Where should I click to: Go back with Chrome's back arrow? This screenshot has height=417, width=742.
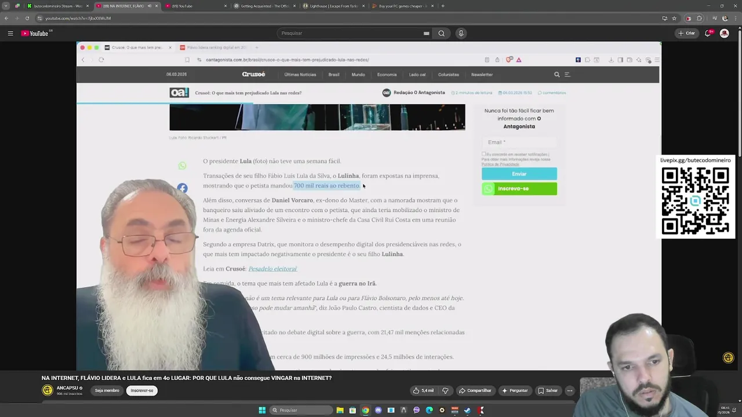pos(6,18)
